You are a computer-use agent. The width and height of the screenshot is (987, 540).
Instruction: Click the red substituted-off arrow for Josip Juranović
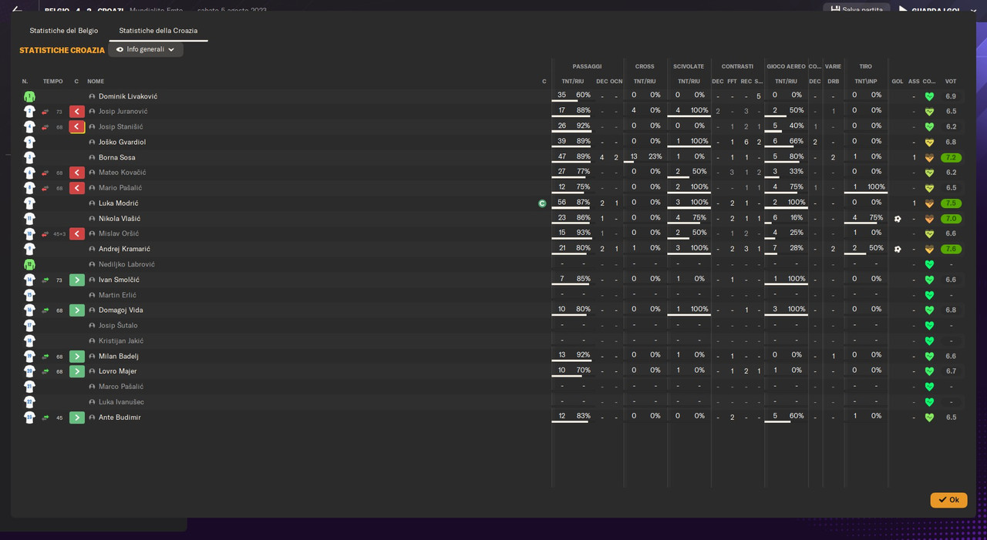[x=77, y=112]
